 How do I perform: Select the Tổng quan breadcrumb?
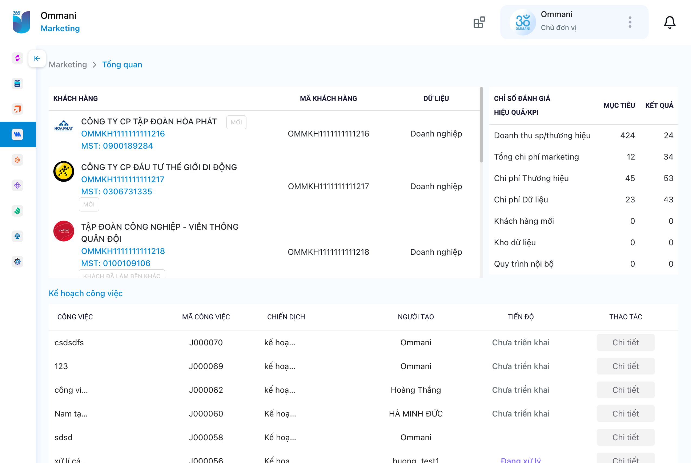122,65
